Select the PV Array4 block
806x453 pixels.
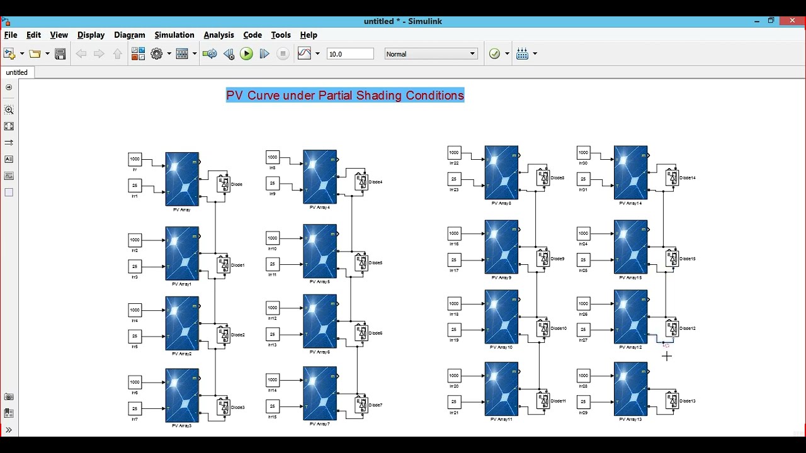pos(320,177)
